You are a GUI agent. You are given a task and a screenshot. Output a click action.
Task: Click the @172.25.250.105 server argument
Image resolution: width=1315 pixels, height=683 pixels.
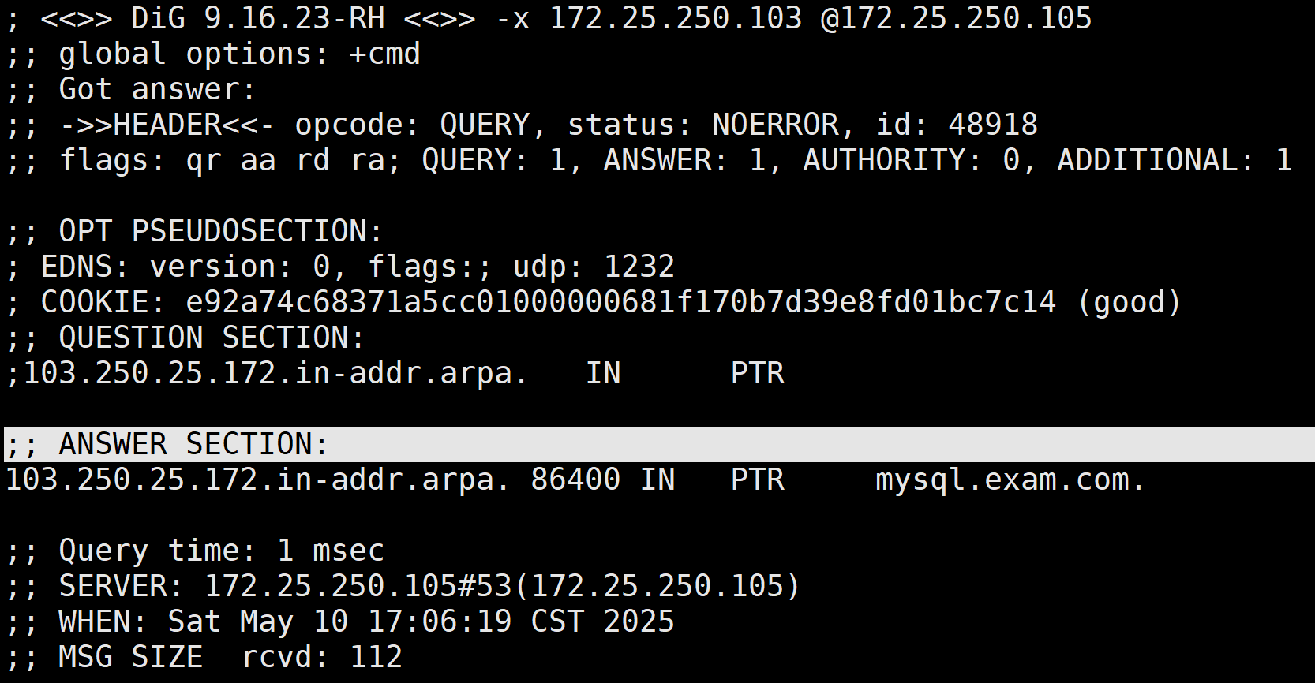956,18
